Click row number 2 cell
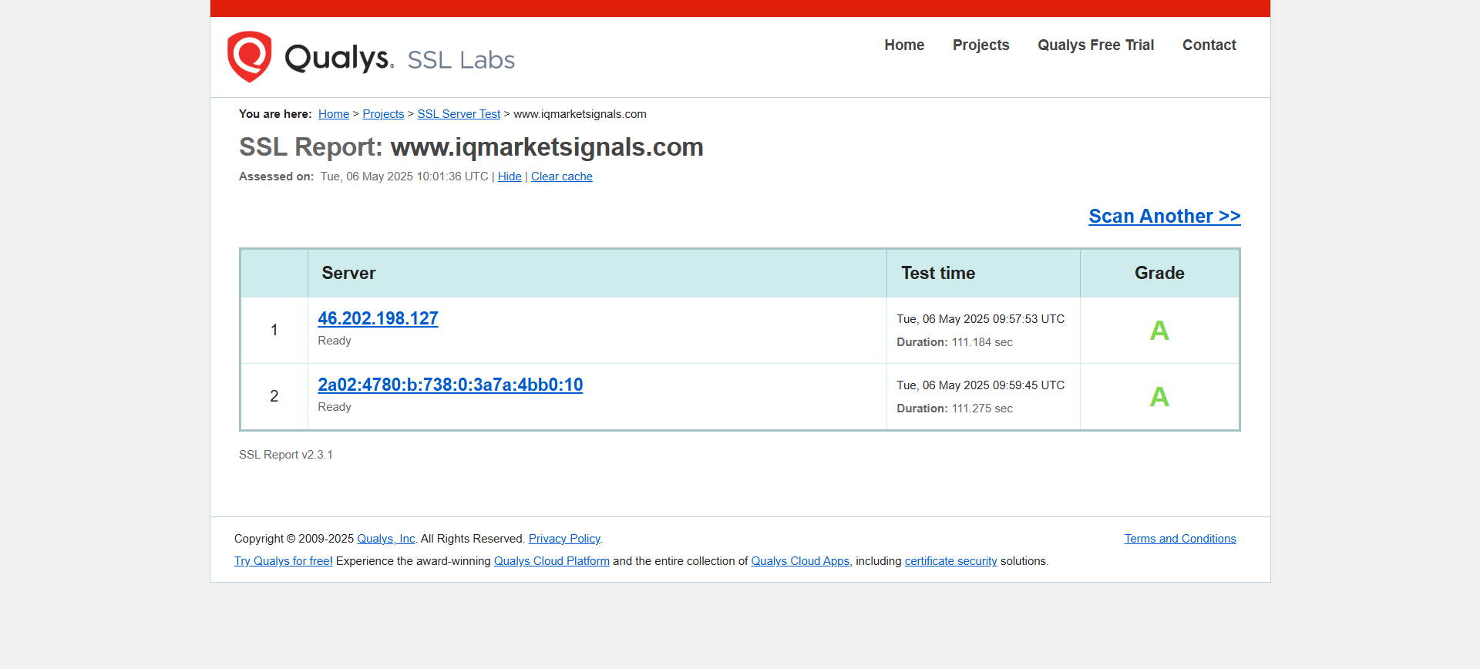Viewport: 1480px width, 669px height. point(274,396)
